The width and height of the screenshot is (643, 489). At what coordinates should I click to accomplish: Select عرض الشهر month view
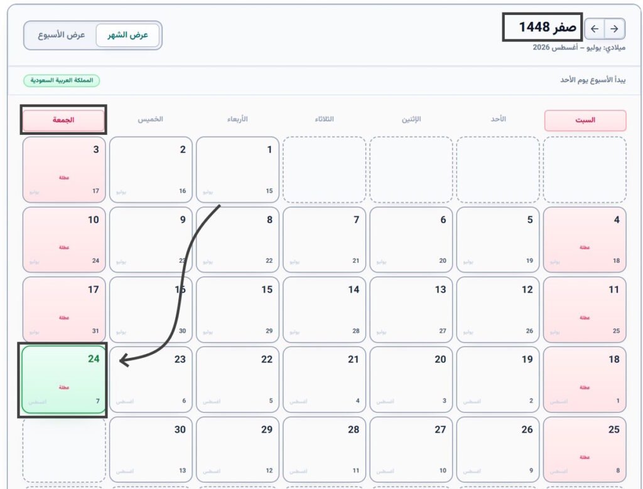click(127, 35)
